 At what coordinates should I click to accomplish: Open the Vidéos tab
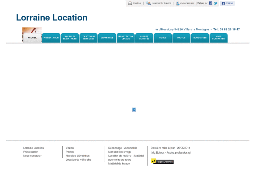pyautogui.click(x=163, y=38)
